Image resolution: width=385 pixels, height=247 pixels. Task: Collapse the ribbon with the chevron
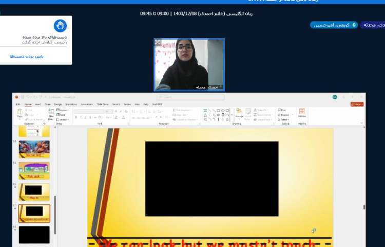(362, 123)
